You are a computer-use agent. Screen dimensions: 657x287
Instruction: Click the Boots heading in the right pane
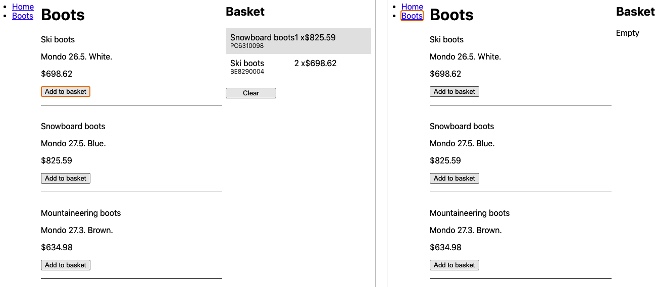point(451,15)
